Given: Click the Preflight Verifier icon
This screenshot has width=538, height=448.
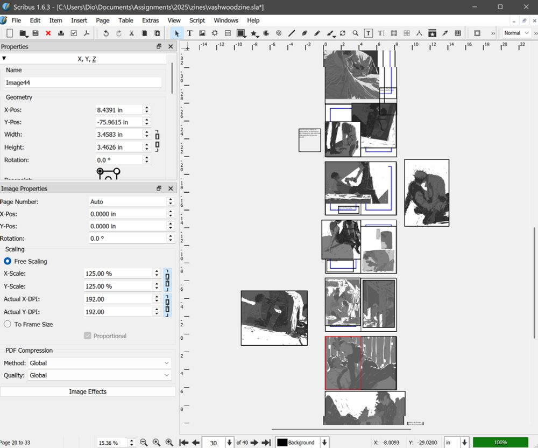Looking at the screenshot, I should [x=74, y=33].
